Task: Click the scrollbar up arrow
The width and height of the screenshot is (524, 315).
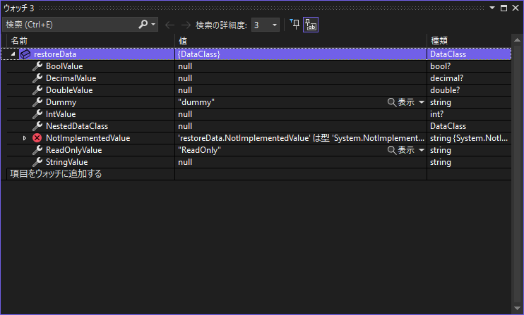Action: [x=517, y=40]
